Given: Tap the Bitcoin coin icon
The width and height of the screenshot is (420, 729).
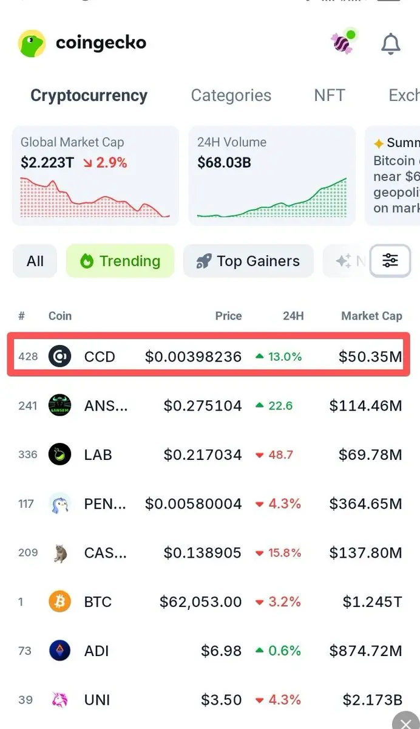Looking at the screenshot, I should (x=59, y=601).
